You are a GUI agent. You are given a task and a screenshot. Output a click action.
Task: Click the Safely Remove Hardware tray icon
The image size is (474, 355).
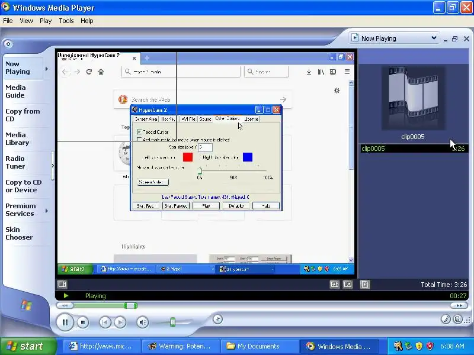(x=409, y=346)
